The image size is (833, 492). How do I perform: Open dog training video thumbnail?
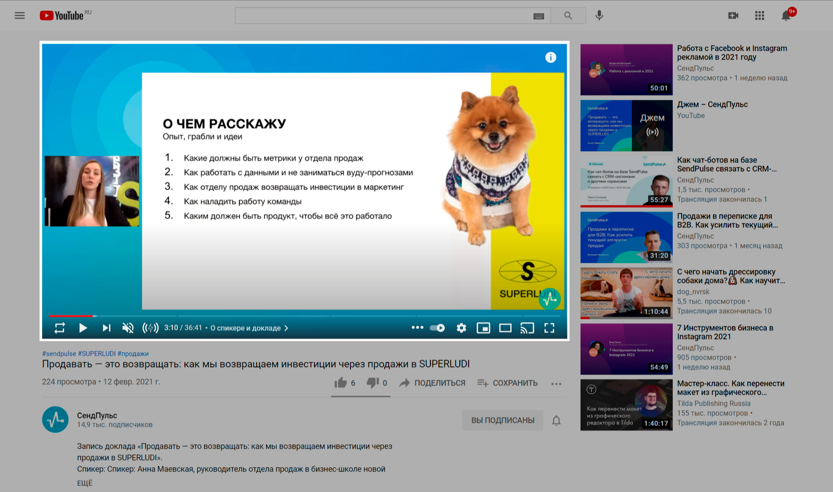point(627,293)
